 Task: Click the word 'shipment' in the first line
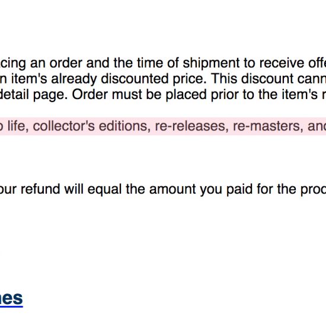pyautogui.click(x=211, y=63)
